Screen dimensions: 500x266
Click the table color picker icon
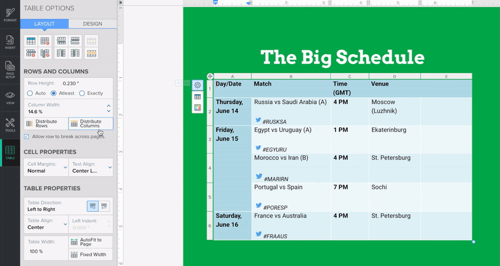197,108
